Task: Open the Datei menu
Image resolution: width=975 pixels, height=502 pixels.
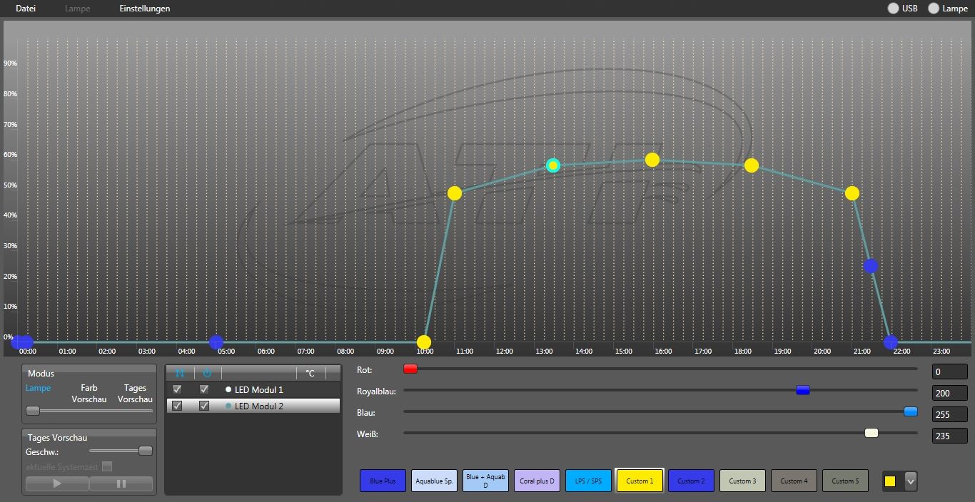Action: coord(26,9)
